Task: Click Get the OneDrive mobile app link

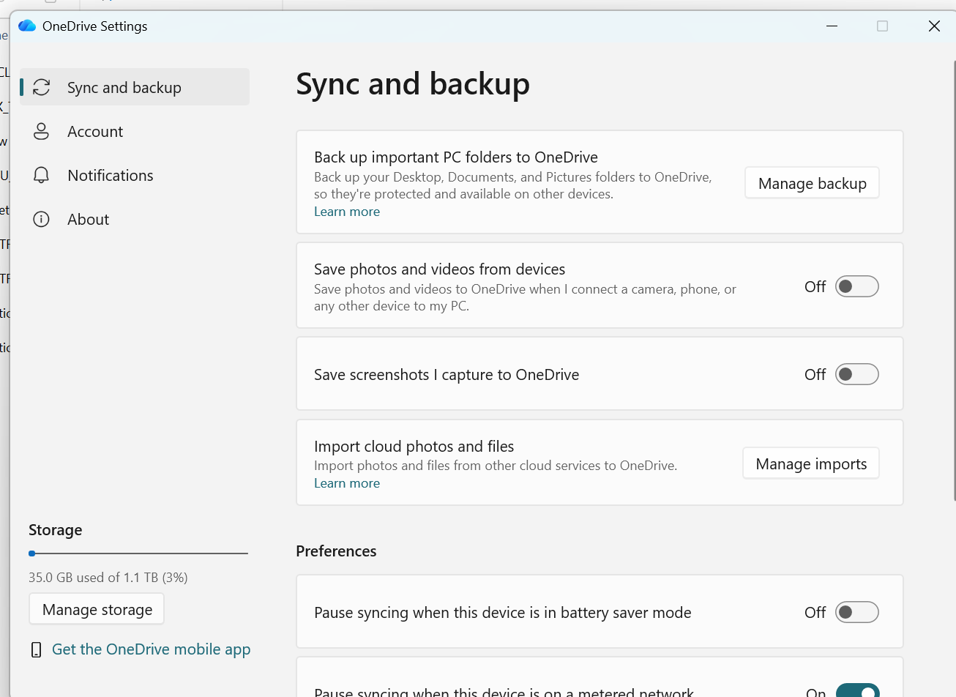Action: tap(151, 649)
